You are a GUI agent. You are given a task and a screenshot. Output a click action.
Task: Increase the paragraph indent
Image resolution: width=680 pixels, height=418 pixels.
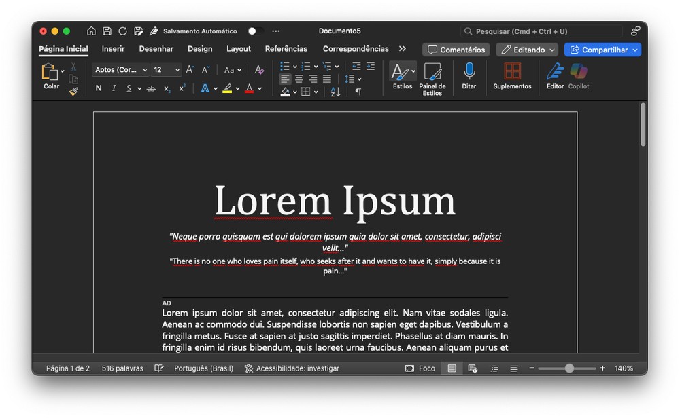pos(371,66)
